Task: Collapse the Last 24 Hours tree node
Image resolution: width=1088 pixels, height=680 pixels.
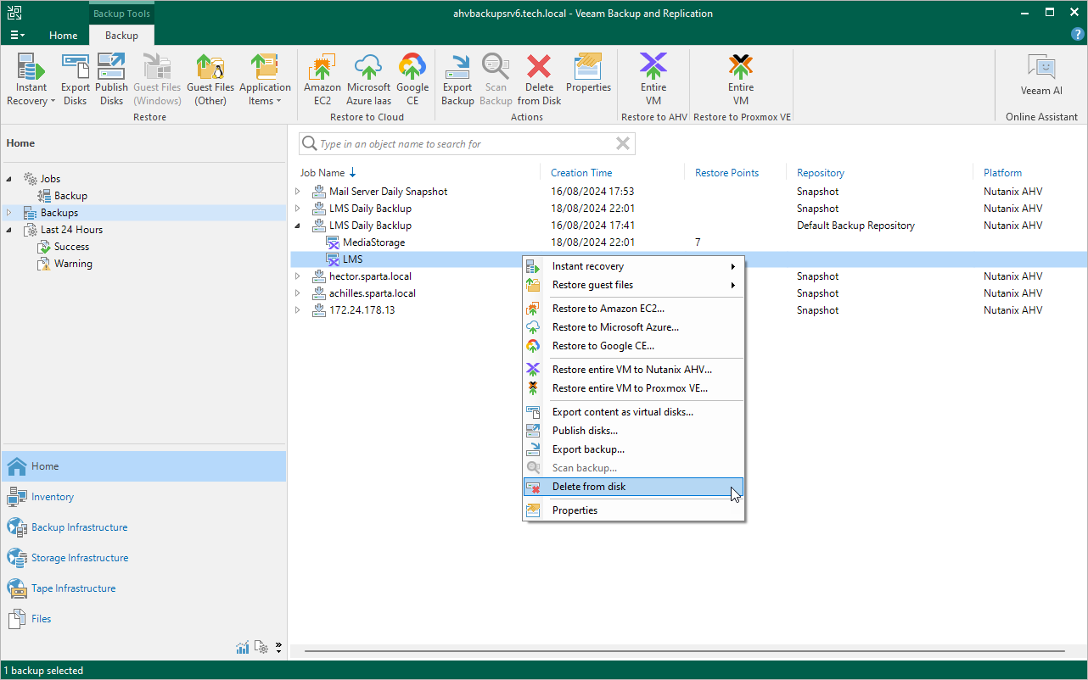Action: 9,230
